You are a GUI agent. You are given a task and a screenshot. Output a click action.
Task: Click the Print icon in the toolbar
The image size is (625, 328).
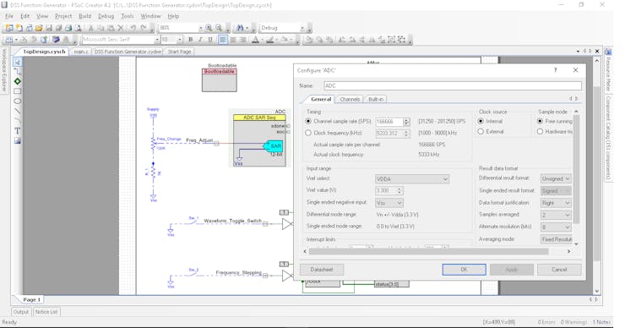point(68,28)
